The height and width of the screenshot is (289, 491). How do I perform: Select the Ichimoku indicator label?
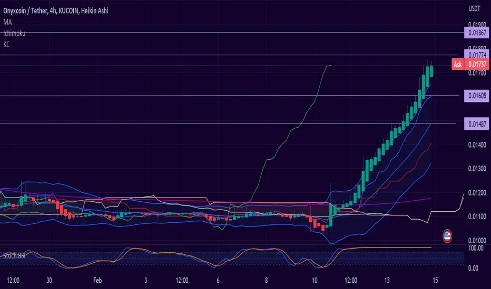tap(14, 33)
